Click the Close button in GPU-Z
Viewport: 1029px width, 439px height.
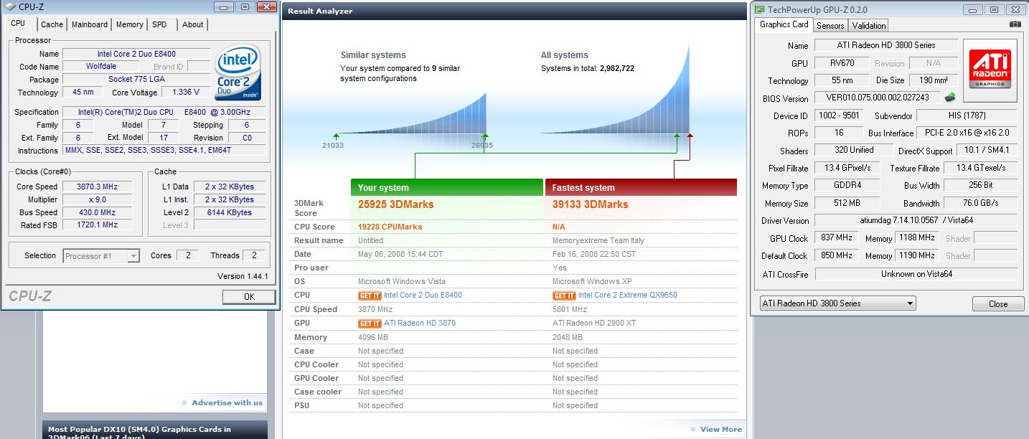tap(997, 304)
